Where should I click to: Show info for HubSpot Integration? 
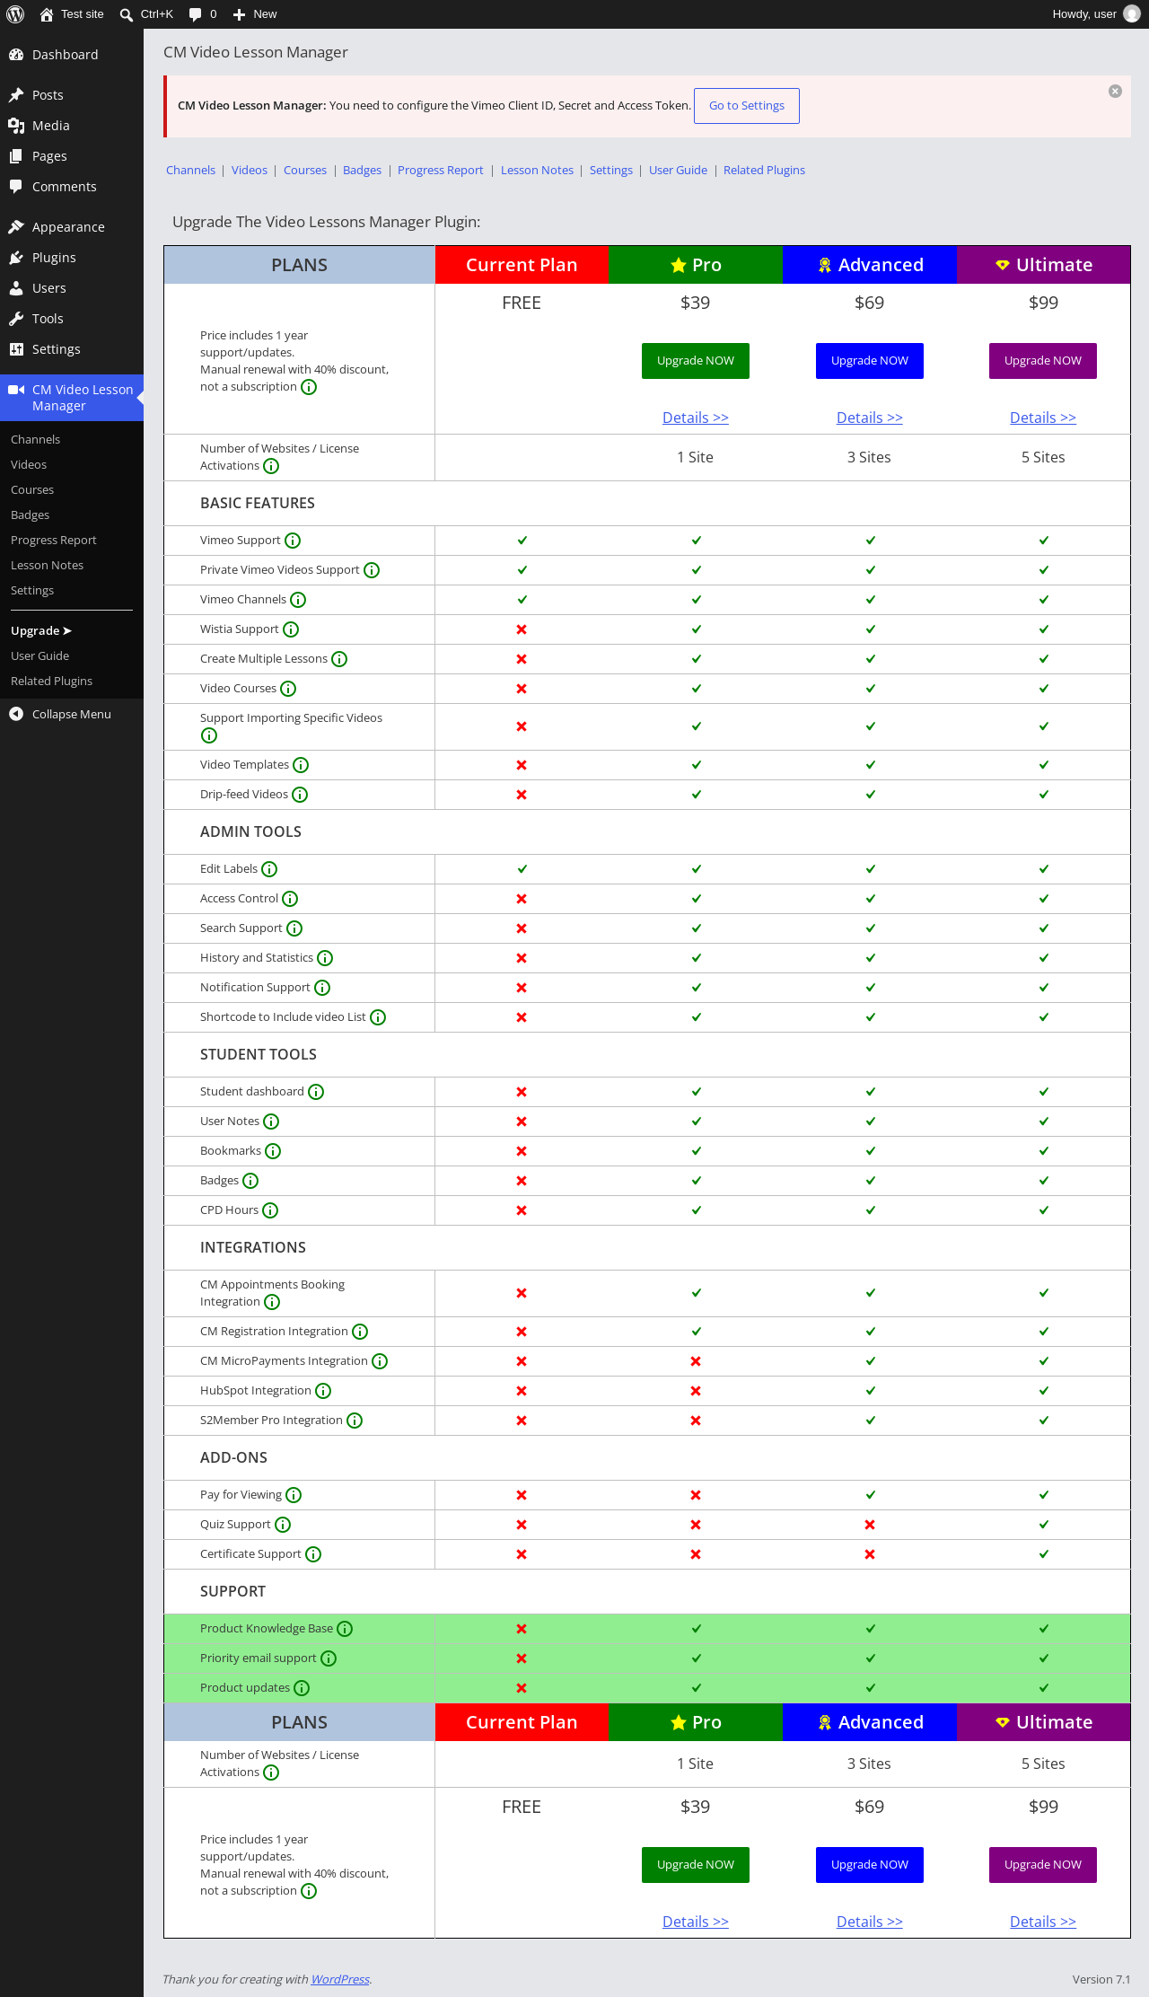[323, 1391]
